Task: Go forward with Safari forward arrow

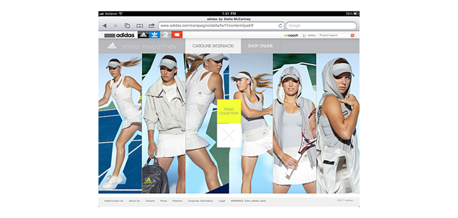Action: [x=116, y=26]
